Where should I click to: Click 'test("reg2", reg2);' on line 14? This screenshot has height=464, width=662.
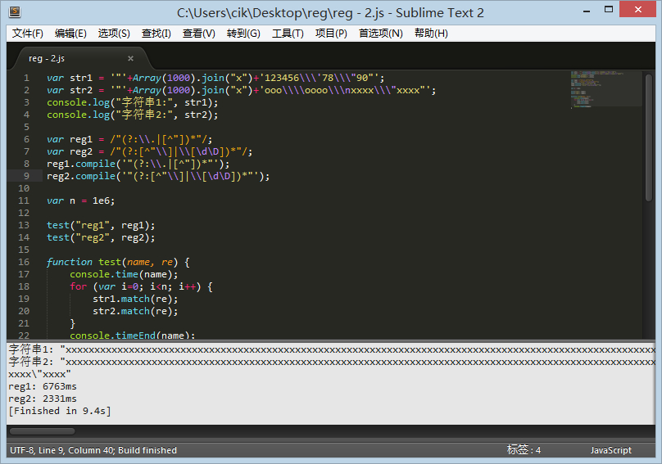tap(101, 237)
